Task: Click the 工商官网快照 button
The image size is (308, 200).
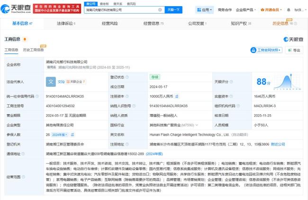Action: [266, 50]
